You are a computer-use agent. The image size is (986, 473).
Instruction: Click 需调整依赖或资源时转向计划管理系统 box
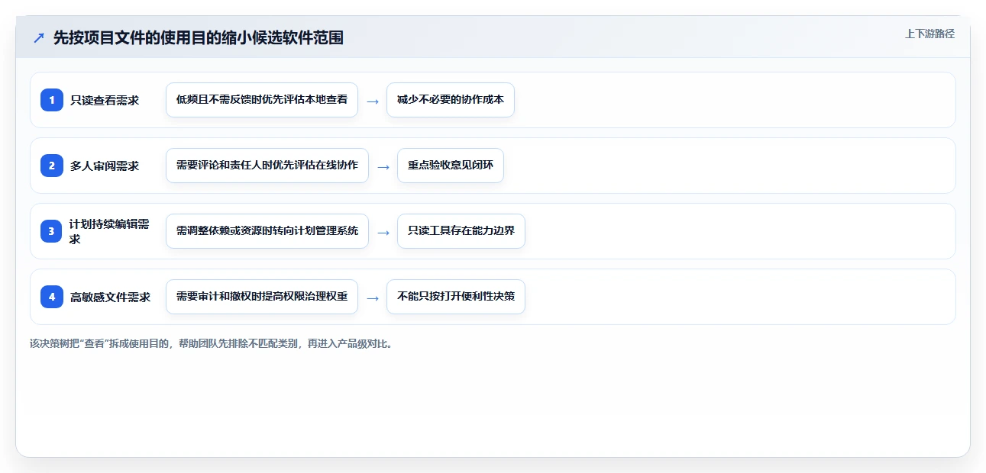click(267, 231)
